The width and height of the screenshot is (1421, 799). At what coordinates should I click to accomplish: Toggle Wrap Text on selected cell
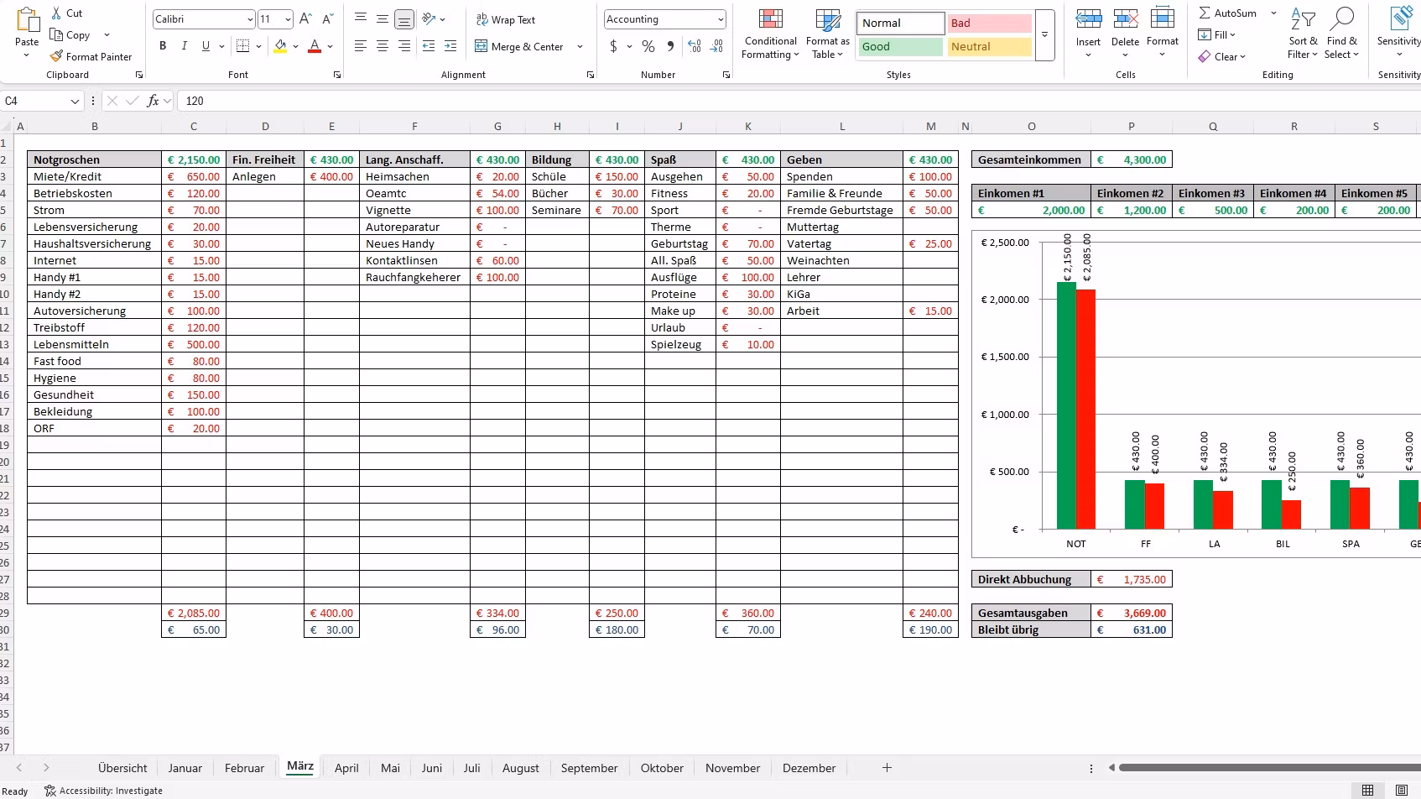506,19
